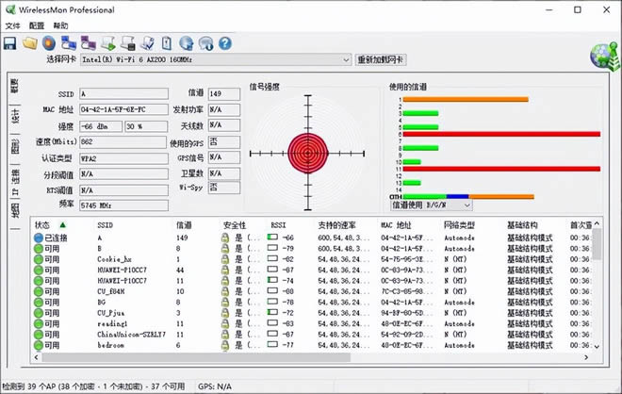Click the document with green arrow icon

pos(107,43)
